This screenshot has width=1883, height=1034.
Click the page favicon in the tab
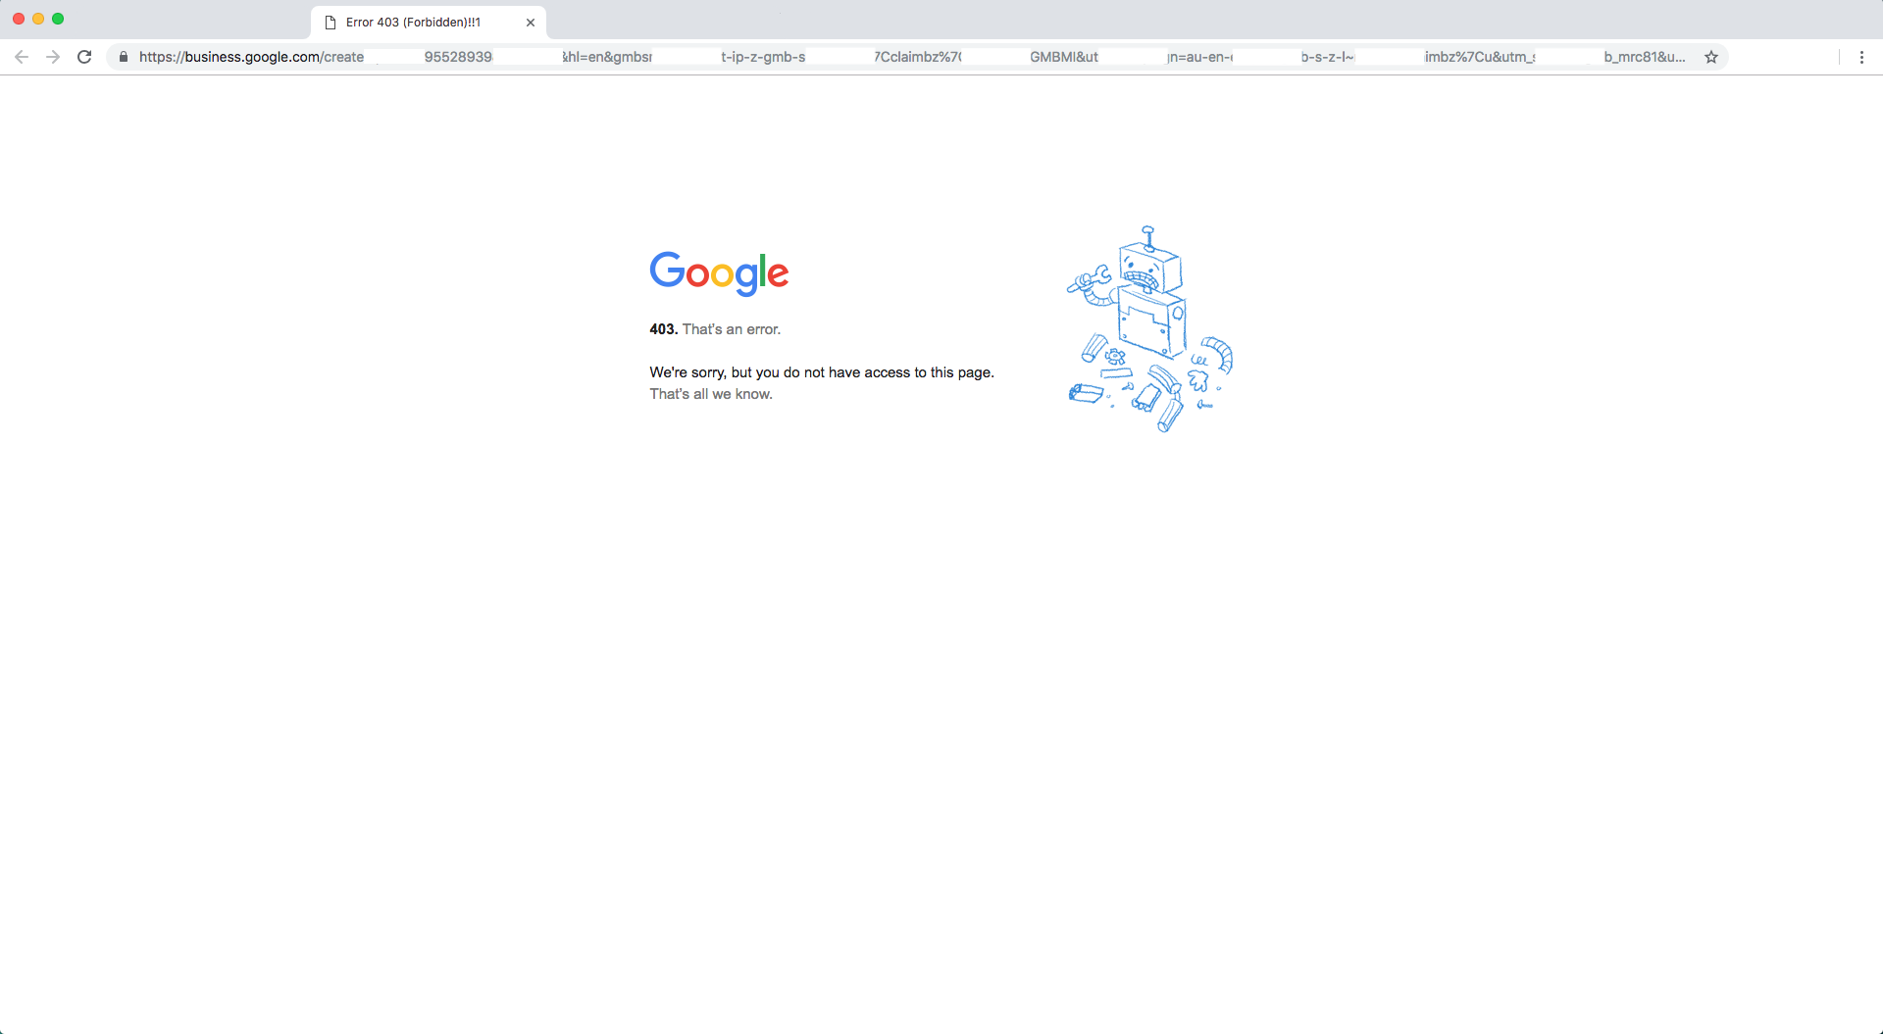(x=331, y=23)
